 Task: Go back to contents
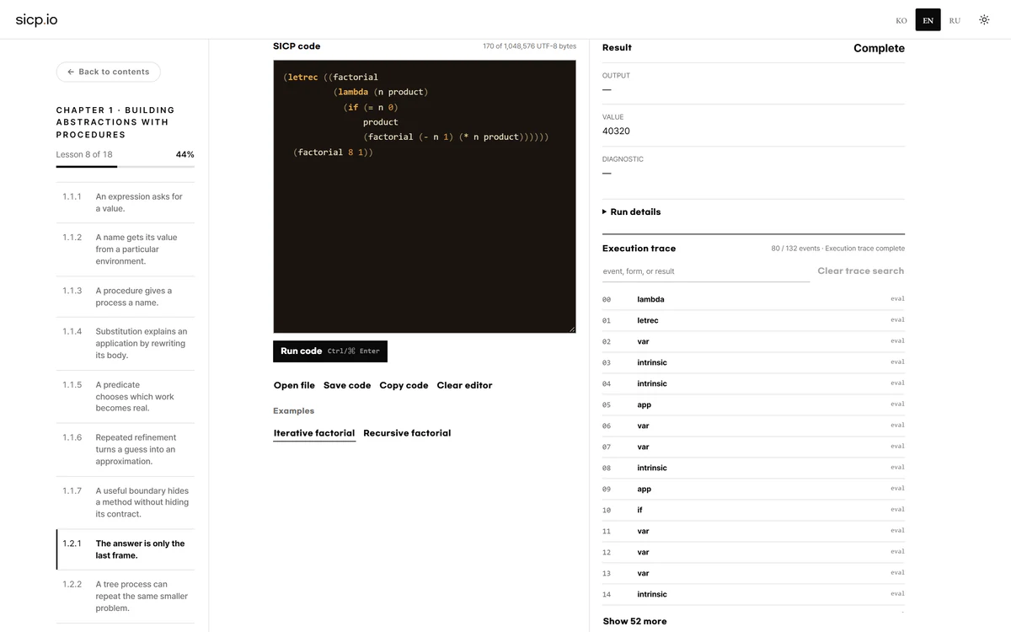point(108,72)
